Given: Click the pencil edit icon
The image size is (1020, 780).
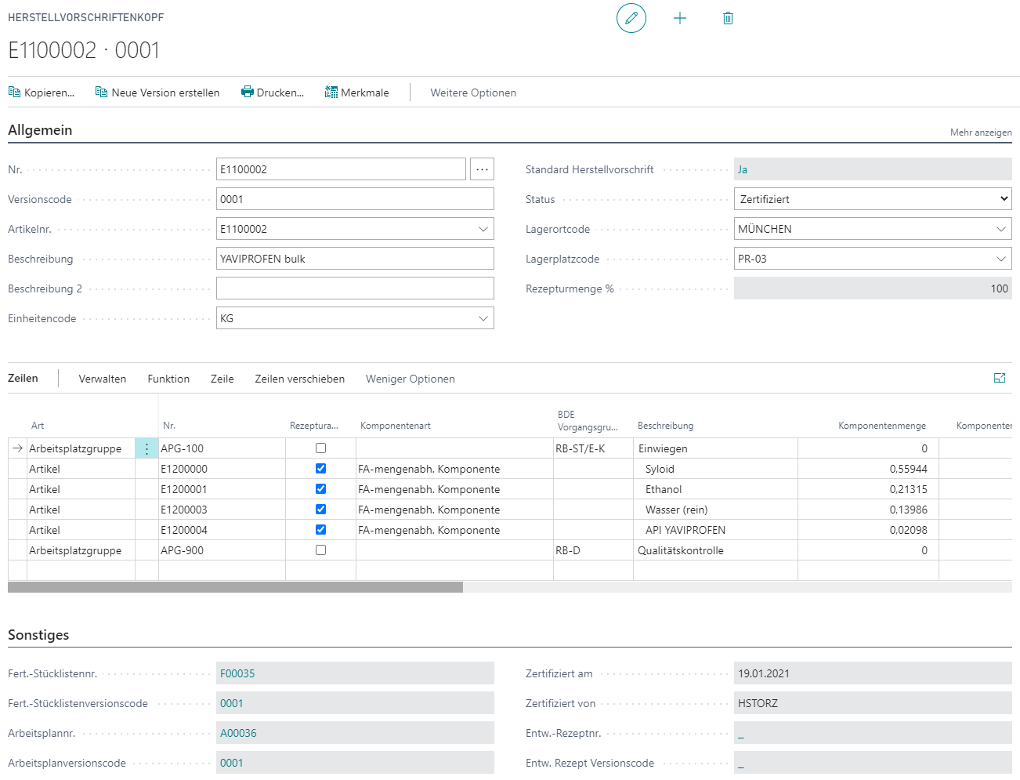Looking at the screenshot, I should pos(631,18).
